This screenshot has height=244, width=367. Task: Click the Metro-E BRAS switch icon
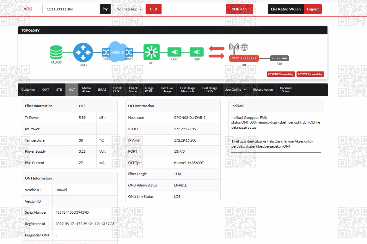click(106, 52)
